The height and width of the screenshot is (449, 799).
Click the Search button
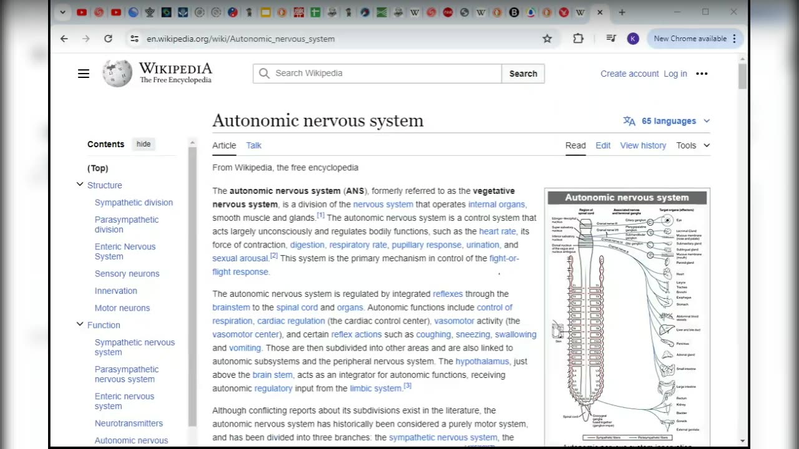click(x=523, y=74)
